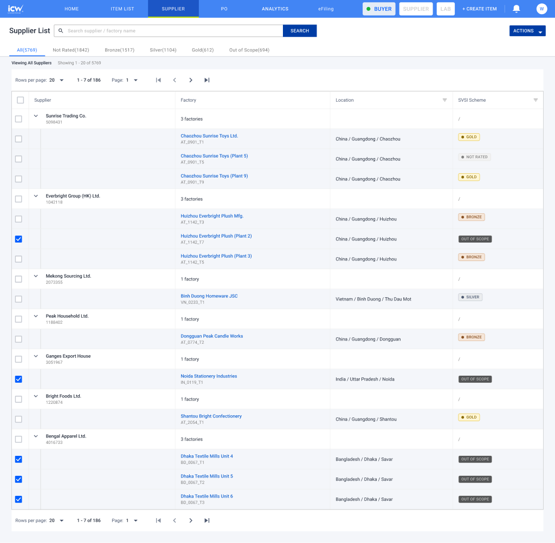Switch to the BUYER role button
Screen dimensions: 555x543
click(x=379, y=9)
